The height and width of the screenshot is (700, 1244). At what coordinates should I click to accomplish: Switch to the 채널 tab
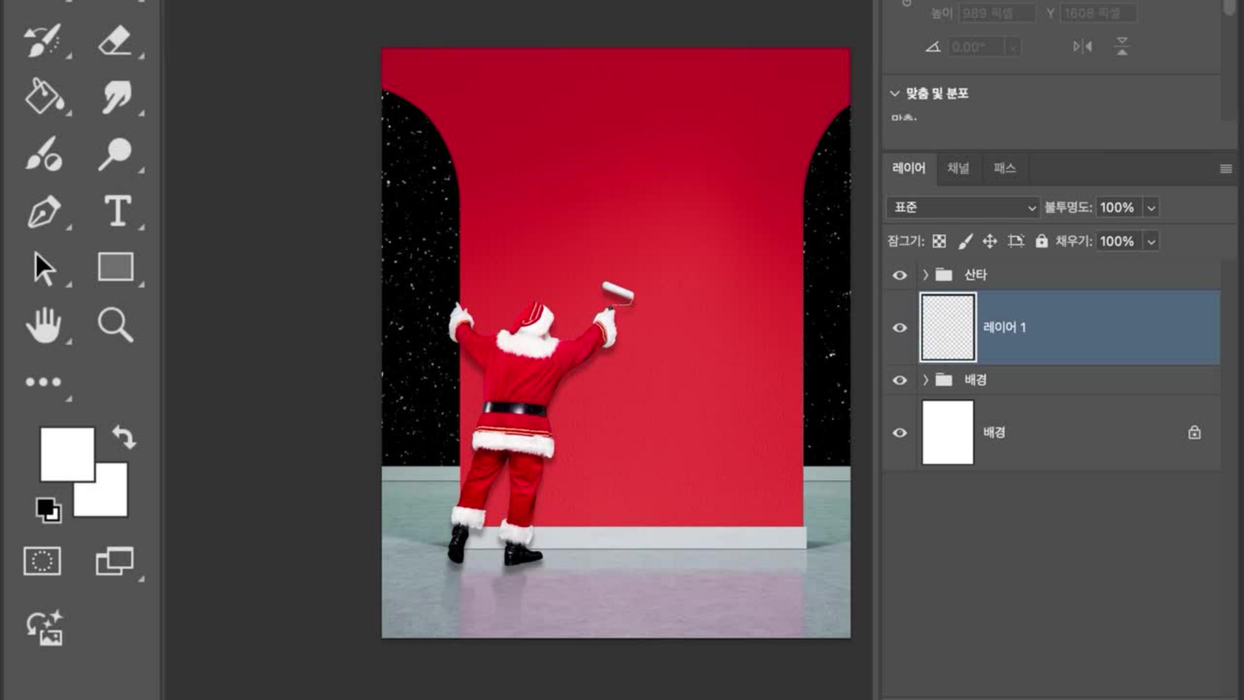(958, 169)
